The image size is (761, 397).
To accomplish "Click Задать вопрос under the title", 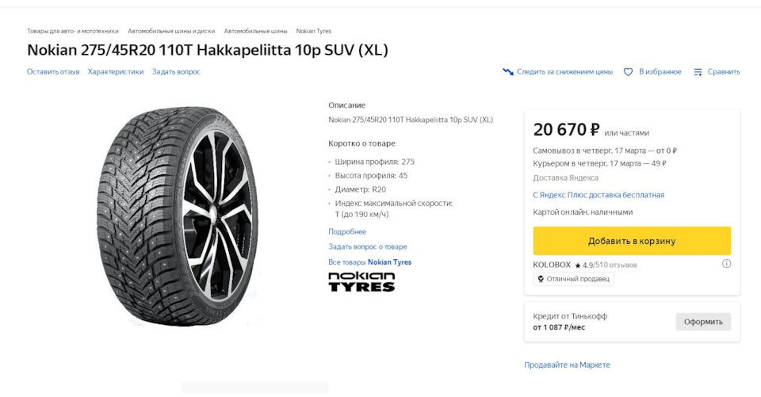I will point(176,72).
